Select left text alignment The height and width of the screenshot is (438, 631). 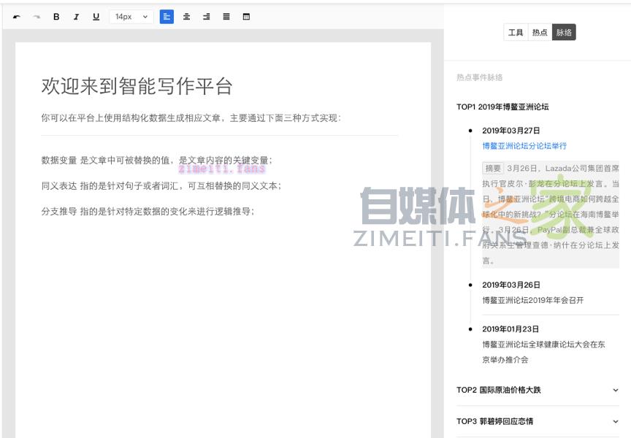[x=167, y=17]
